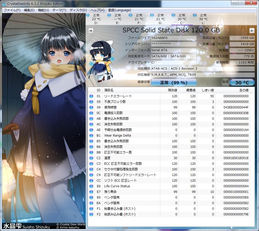259x231 pixels.
Task: Click status icon for F1 総書き込み量
Action: pyautogui.click(x=91, y=209)
